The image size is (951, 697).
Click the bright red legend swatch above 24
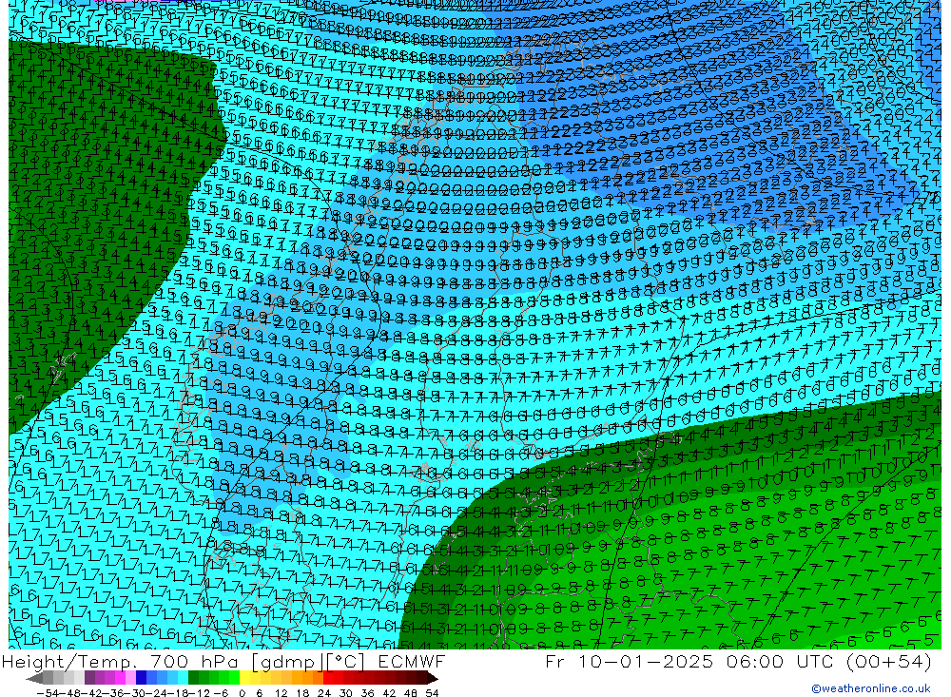328,678
